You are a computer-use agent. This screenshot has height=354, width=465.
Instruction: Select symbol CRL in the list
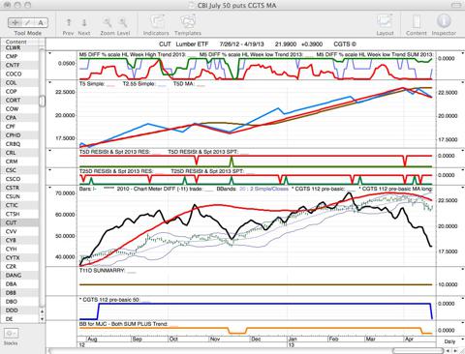(x=19, y=153)
